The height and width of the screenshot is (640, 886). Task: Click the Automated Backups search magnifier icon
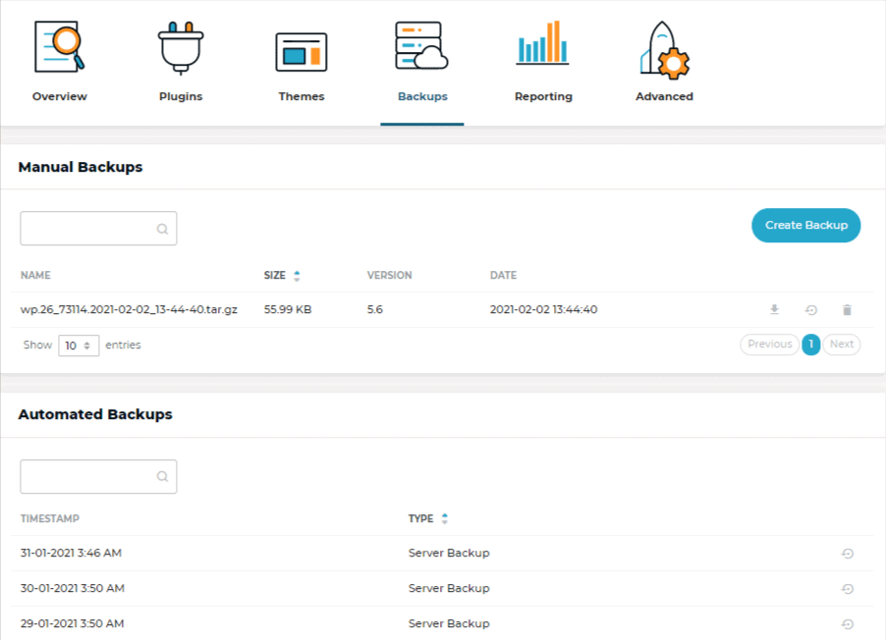coord(162,477)
